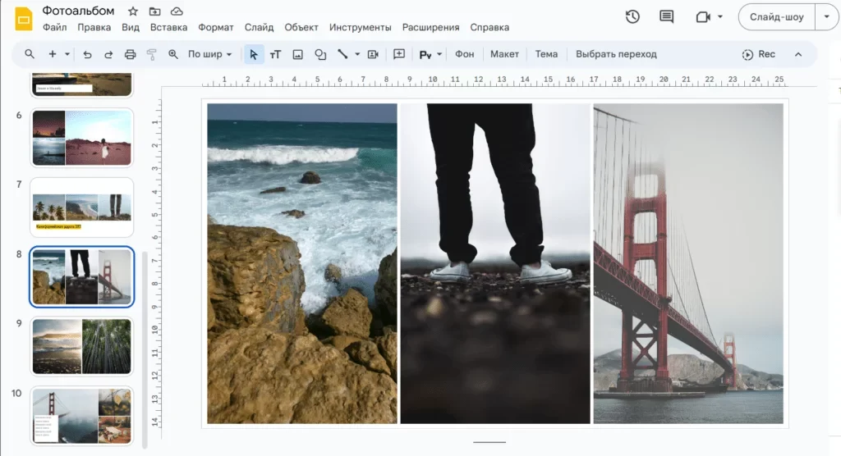This screenshot has height=456, width=841.
Task: Check cloud save status icon
Action: (177, 11)
